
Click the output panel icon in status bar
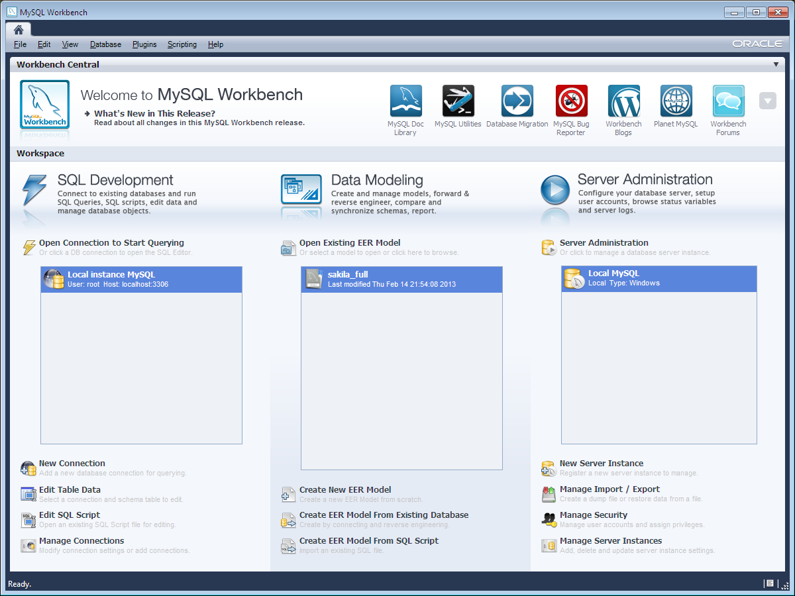(769, 583)
